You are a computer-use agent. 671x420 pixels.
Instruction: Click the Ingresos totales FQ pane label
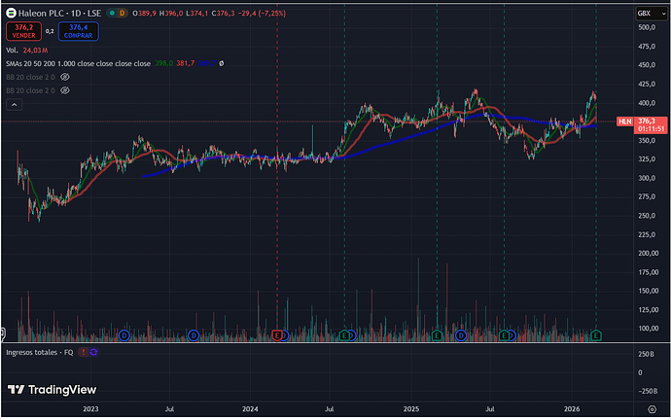tap(39, 351)
